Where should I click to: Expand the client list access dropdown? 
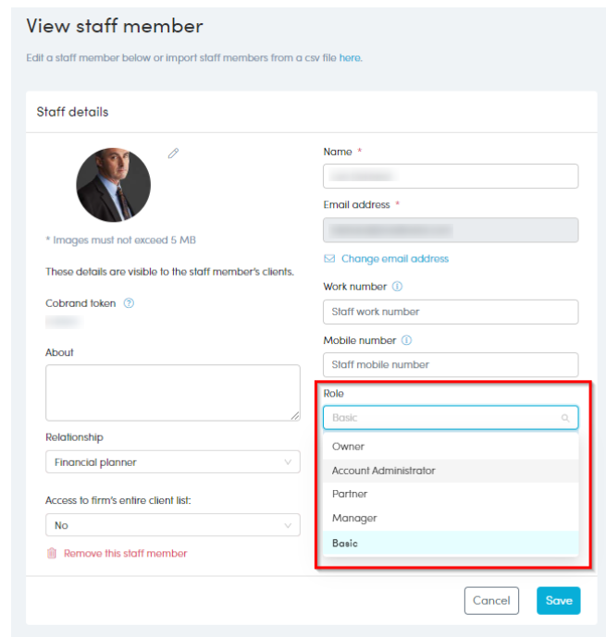coord(172,525)
